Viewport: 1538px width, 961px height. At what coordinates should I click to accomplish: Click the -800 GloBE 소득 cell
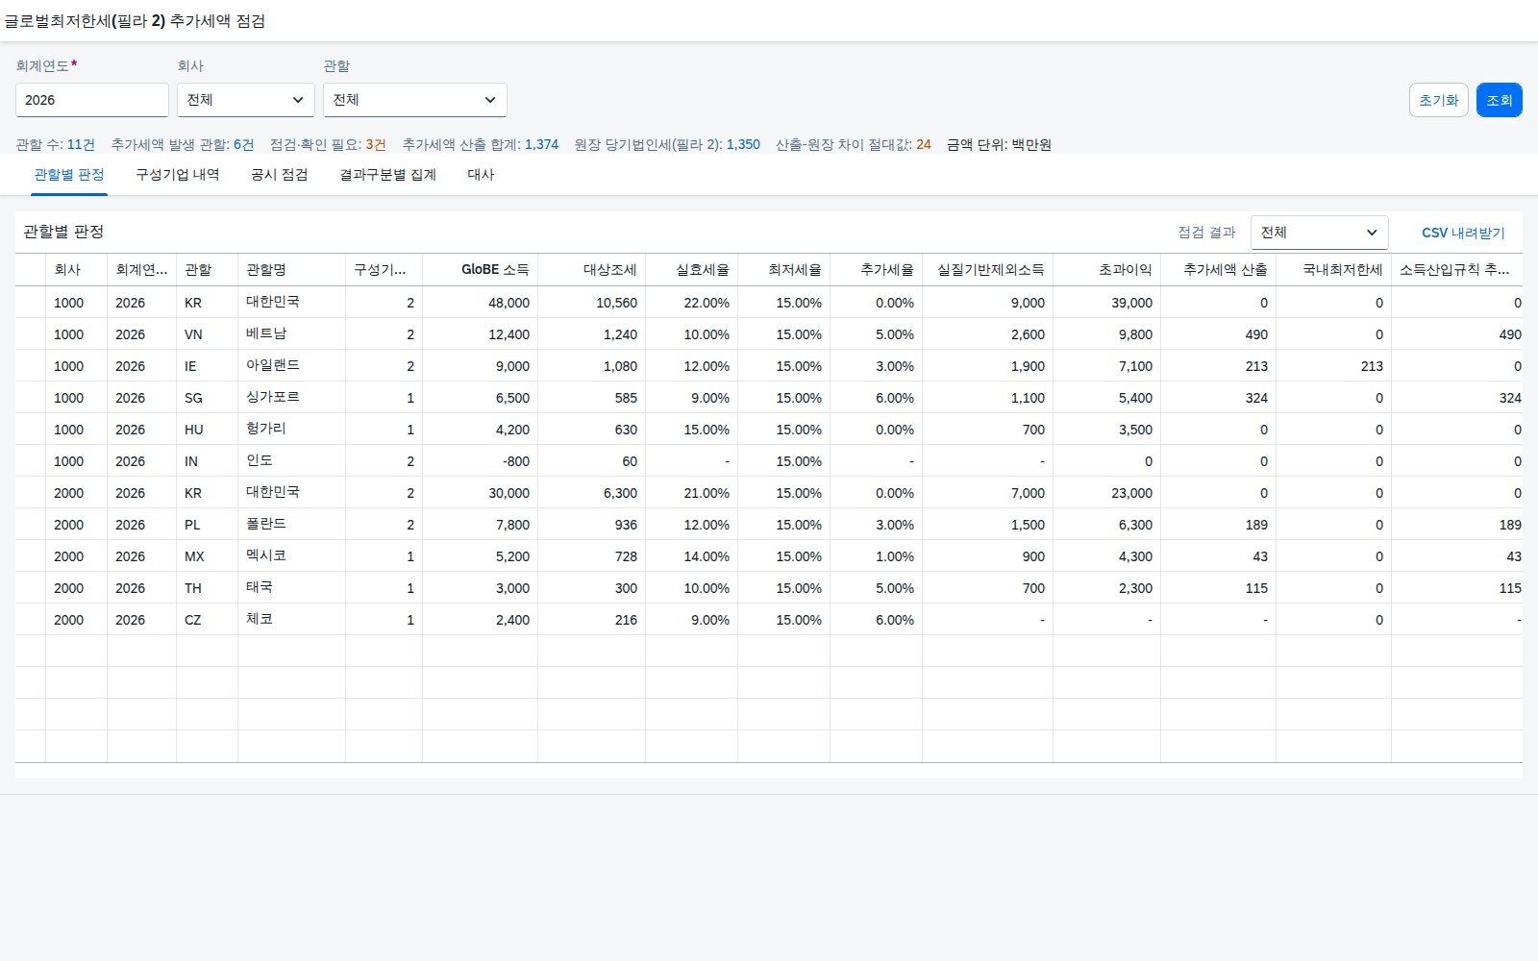click(481, 461)
